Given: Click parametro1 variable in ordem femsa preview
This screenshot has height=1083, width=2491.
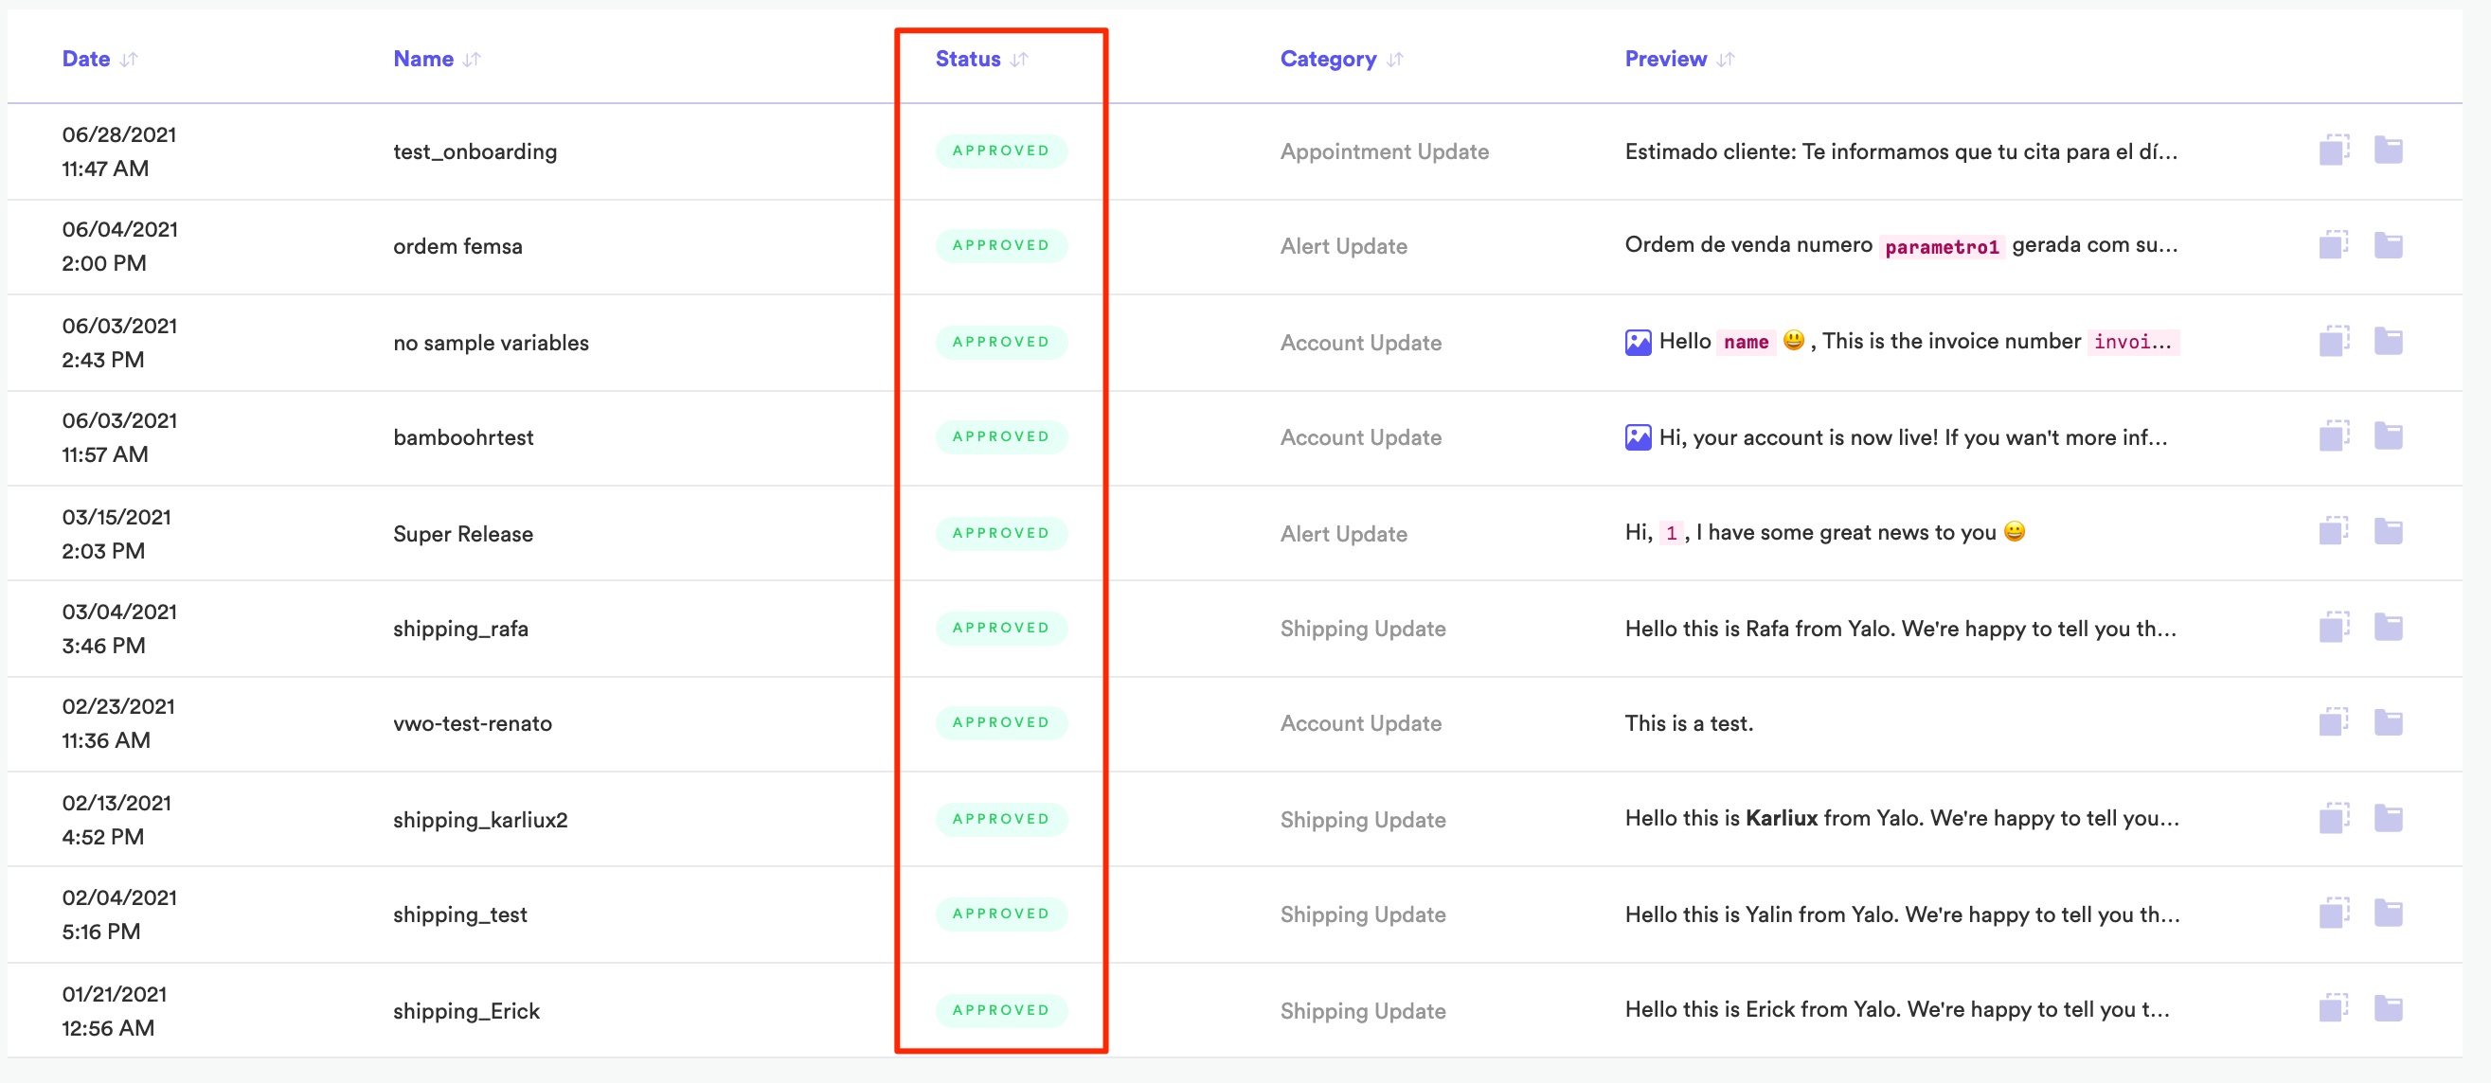Looking at the screenshot, I should click(x=1941, y=247).
